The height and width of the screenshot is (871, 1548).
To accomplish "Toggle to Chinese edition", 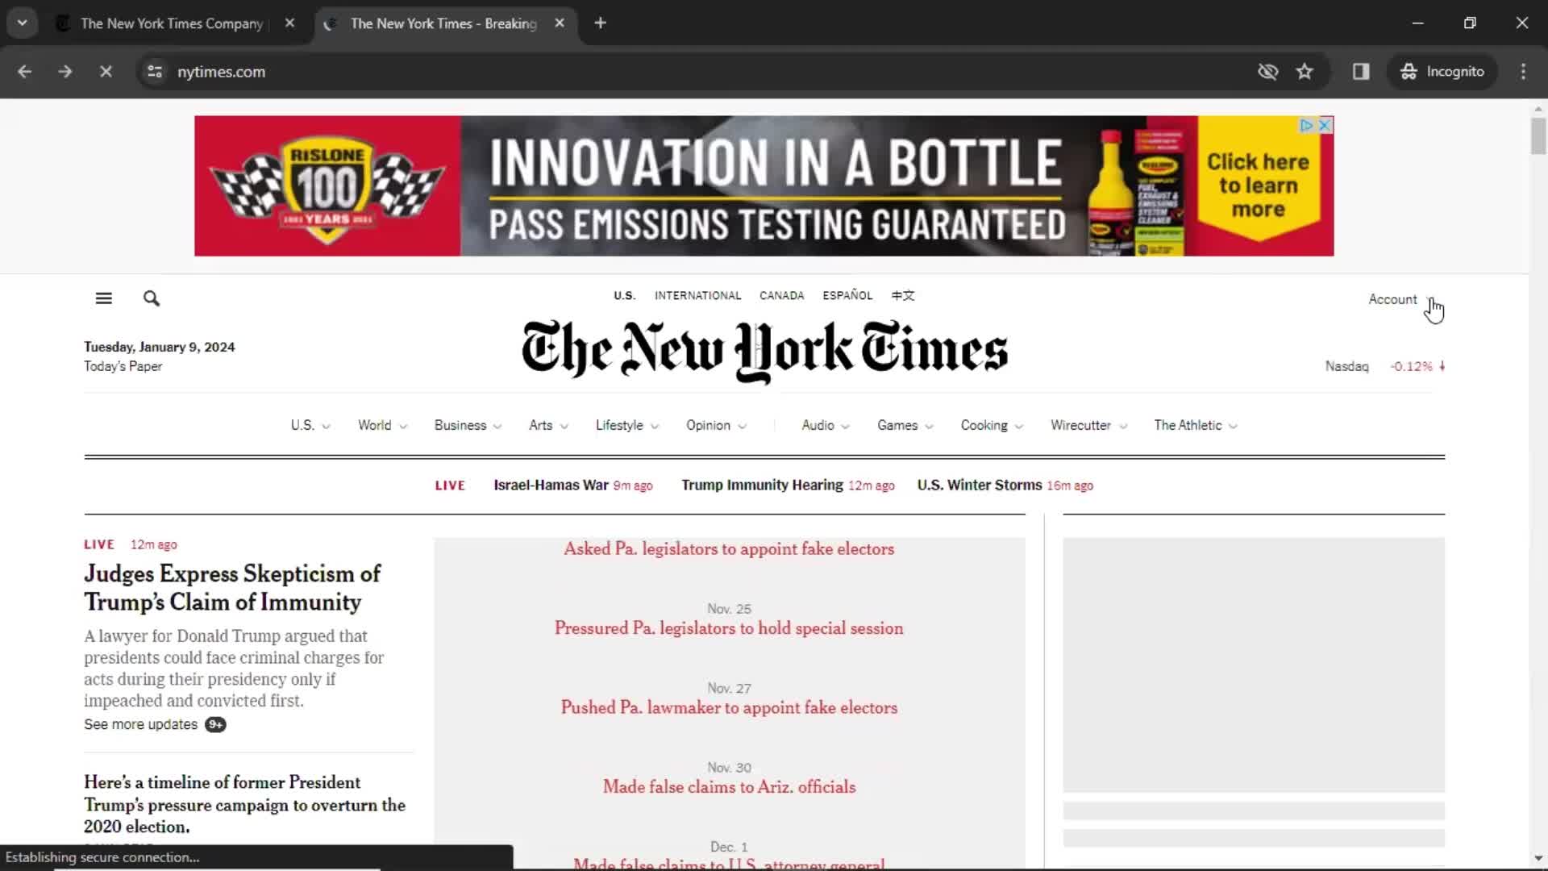I will tap(903, 294).
